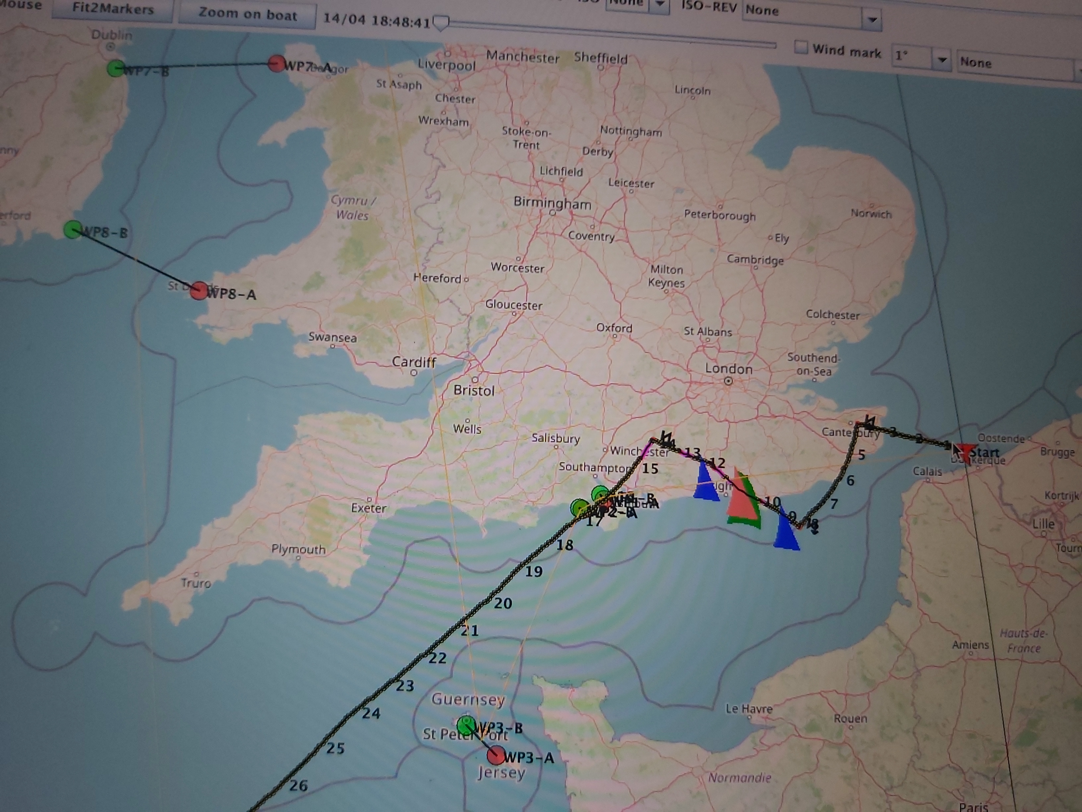Click the time slider handle
The height and width of the screenshot is (812, 1082).
point(441,23)
